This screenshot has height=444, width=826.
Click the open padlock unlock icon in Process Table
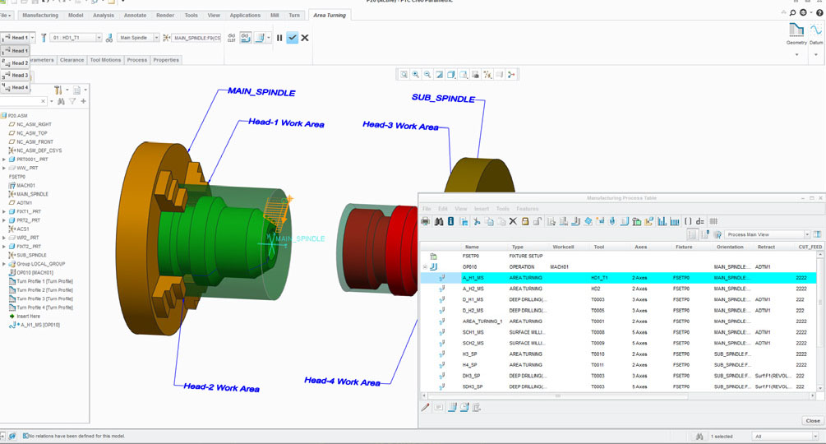coord(538,221)
